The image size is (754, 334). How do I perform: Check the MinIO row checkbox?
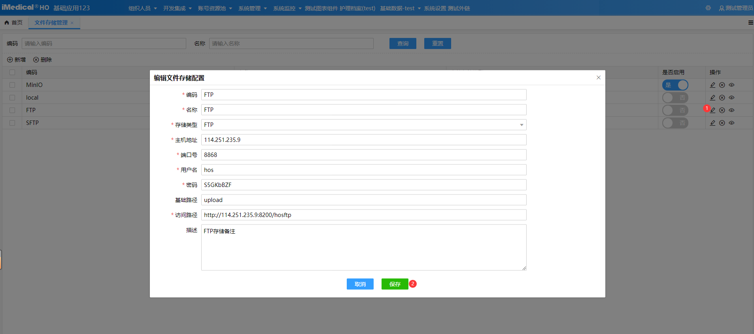12,85
